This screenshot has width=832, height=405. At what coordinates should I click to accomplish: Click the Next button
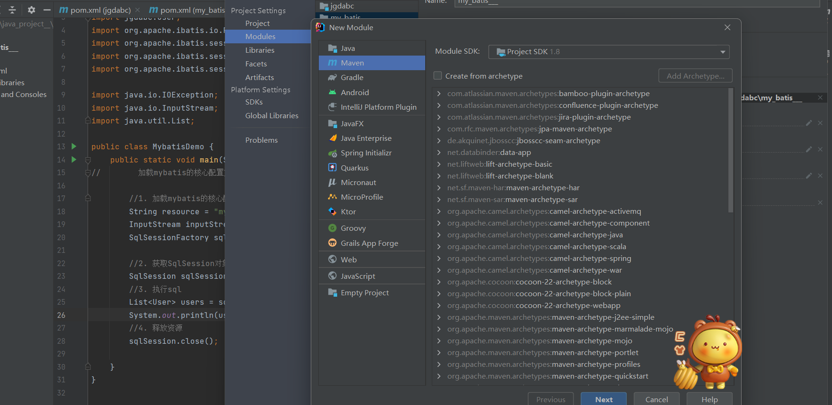604,399
